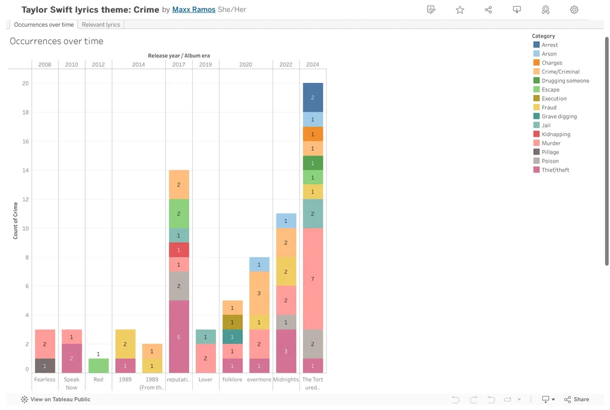Open the share icon in top toolbar

coord(488,10)
